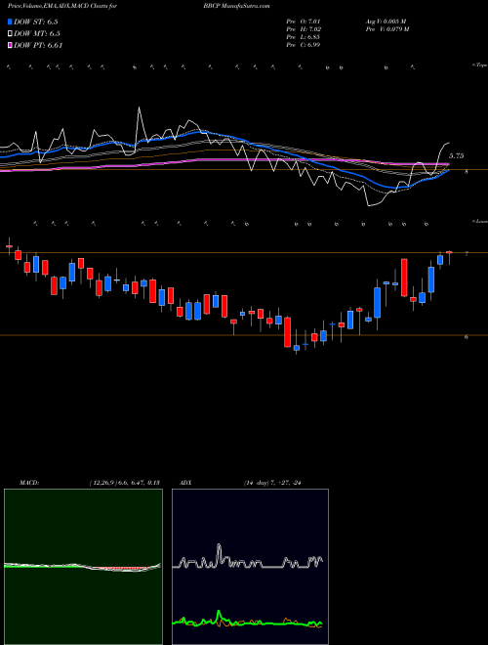The width and height of the screenshot is (488, 645).
Task: Click the 'ADX' panel label
Action: click(186, 483)
